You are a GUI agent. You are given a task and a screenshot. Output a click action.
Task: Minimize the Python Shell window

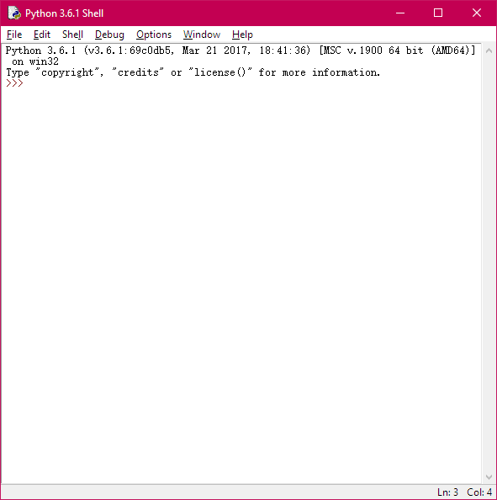[x=400, y=13]
